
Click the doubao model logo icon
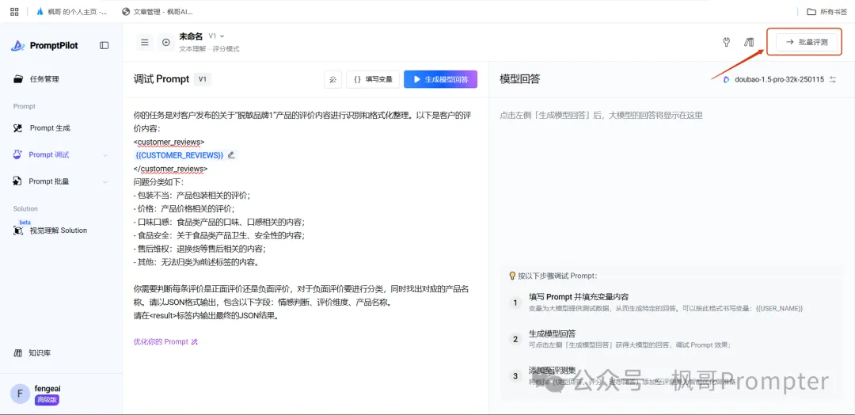726,80
